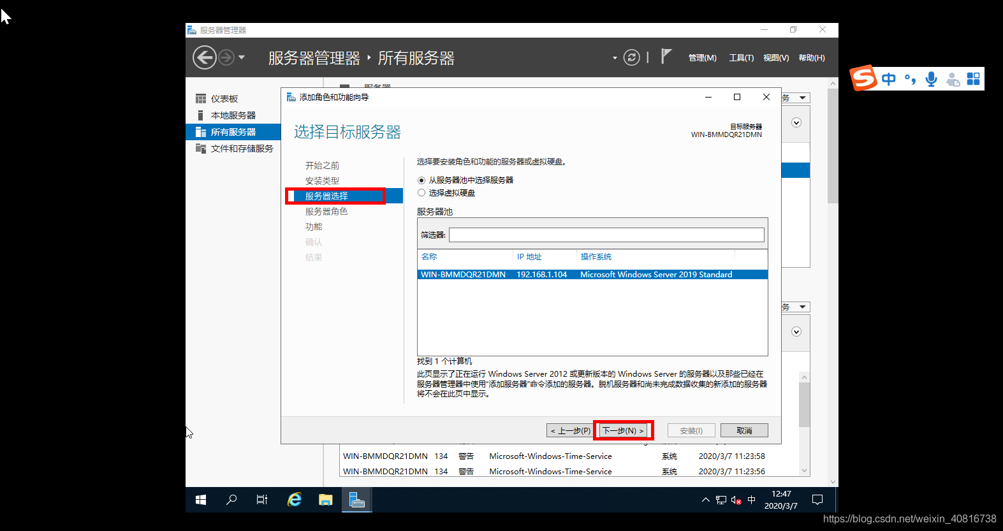1003x531 pixels.
Task: Click the 下一步(N) button
Action: pos(624,431)
